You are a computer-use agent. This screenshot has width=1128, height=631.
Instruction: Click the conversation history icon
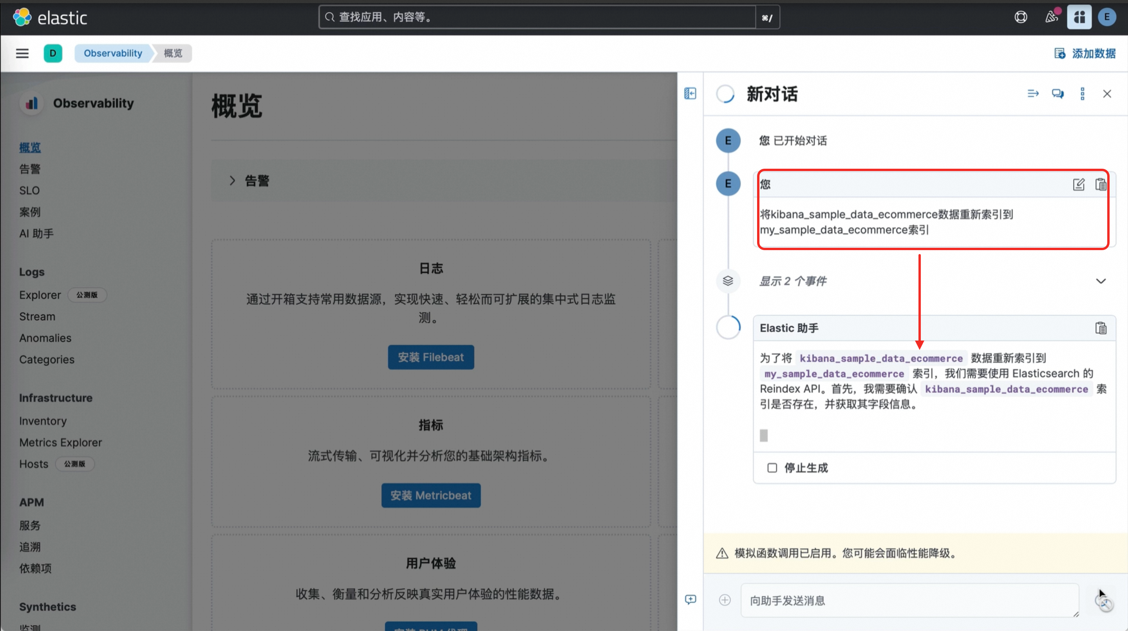click(x=1057, y=94)
